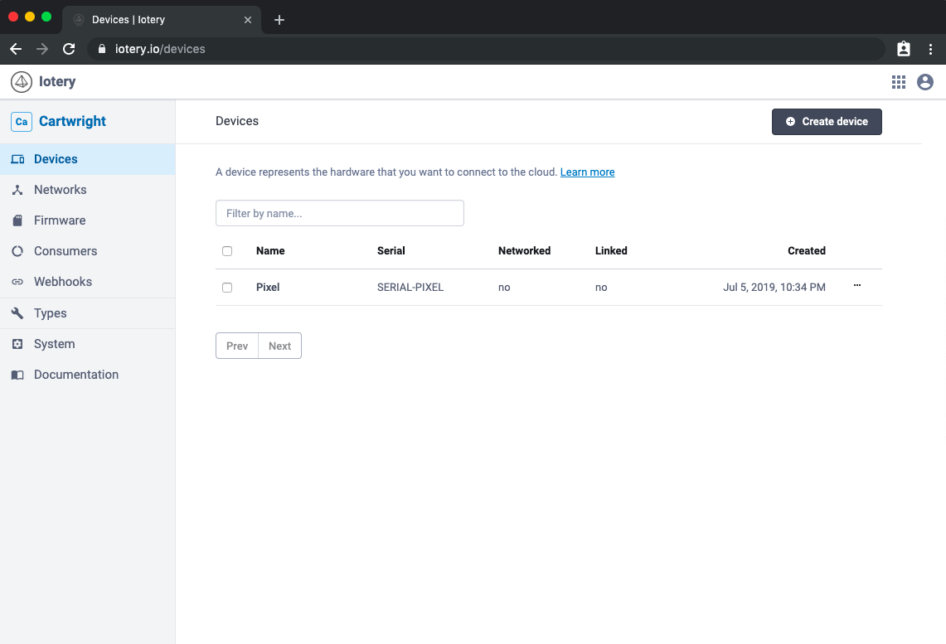Click the Next pagination button
946x644 pixels.
click(280, 346)
